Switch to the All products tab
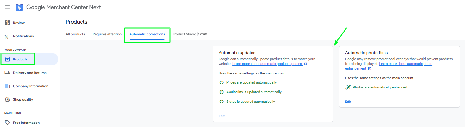 point(75,34)
